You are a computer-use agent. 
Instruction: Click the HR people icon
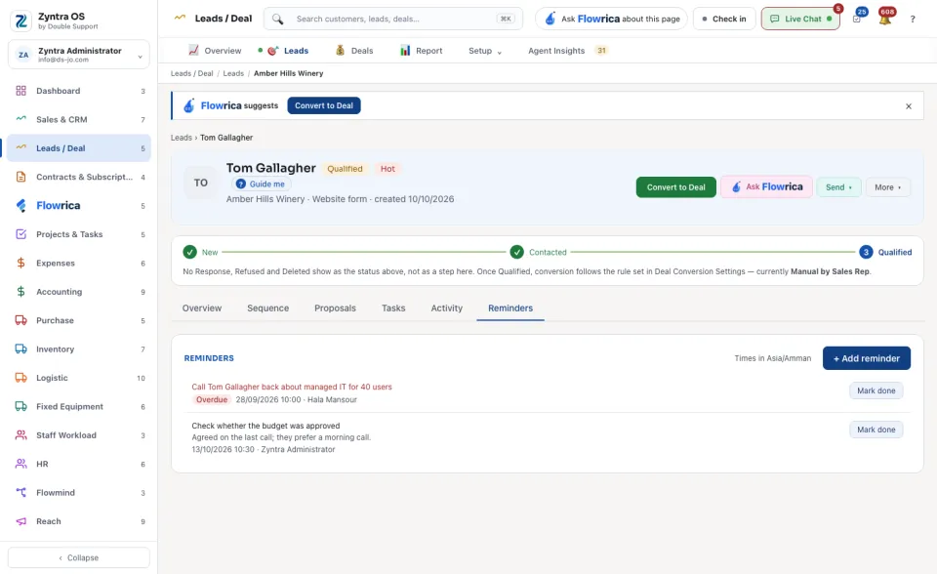pos(20,464)
